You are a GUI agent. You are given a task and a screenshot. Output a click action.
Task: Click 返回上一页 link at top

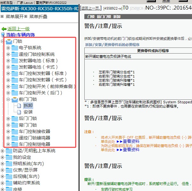91,8
